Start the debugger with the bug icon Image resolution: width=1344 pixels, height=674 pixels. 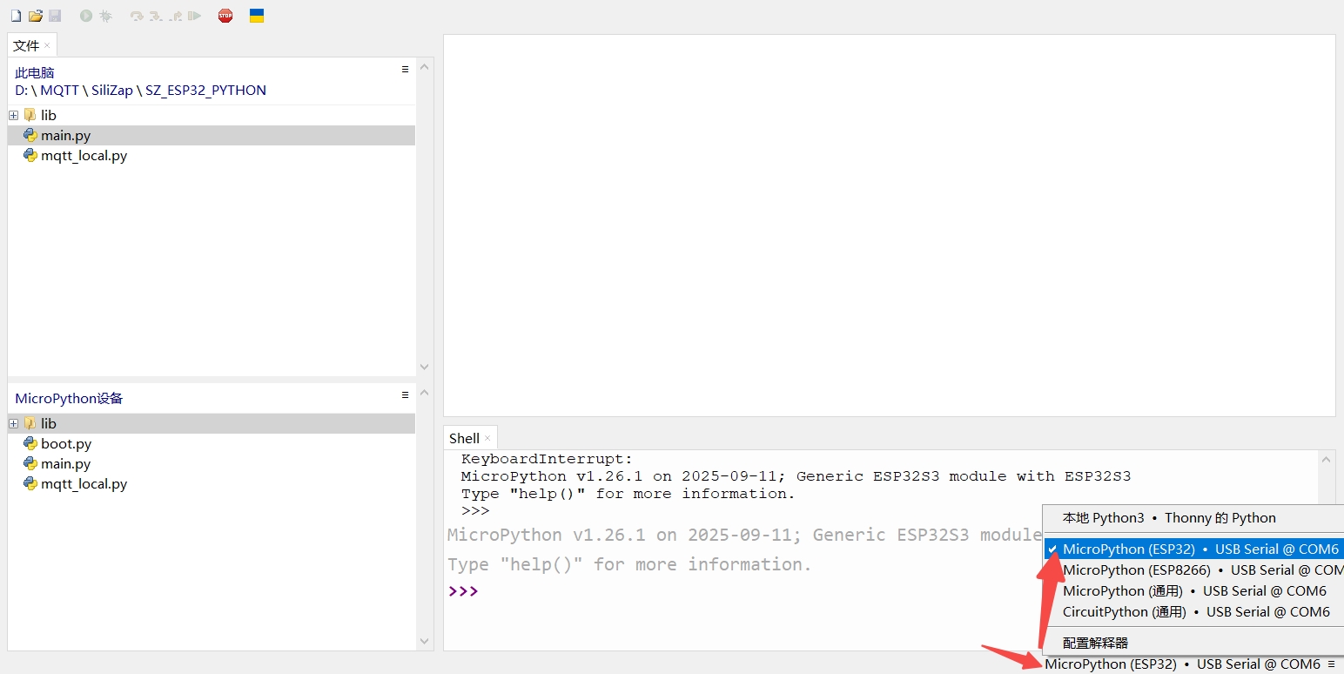(x=104, y=15)
